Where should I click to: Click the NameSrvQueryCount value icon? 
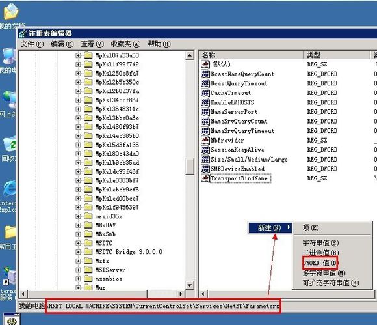point(205,121)
